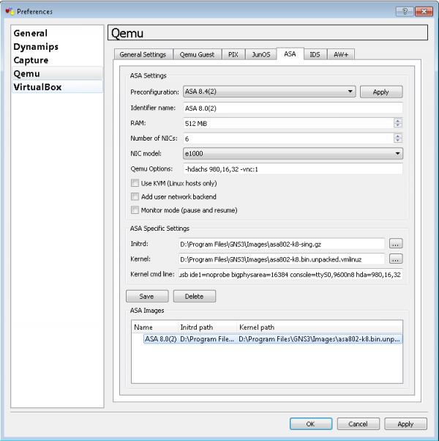Open the JunOS tab
Viewport: 439px width, 441px height.
(x=261, y=54)
